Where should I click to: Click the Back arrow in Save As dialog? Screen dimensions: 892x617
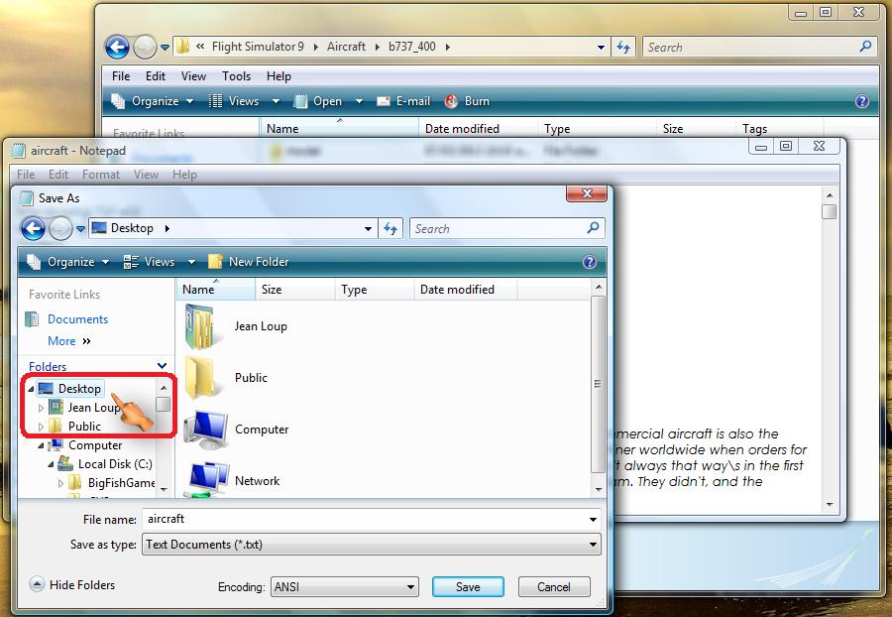point(33,229)
